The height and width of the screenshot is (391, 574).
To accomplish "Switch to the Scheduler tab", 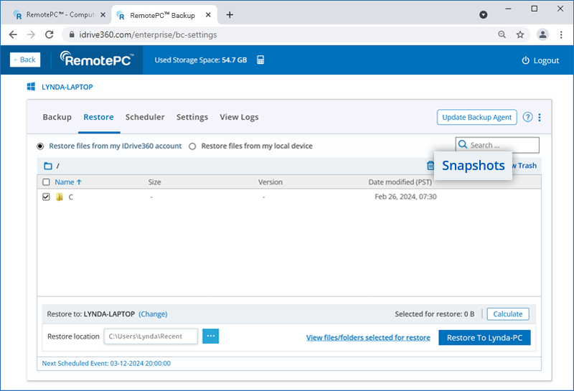I will click(x=145, y=117).
